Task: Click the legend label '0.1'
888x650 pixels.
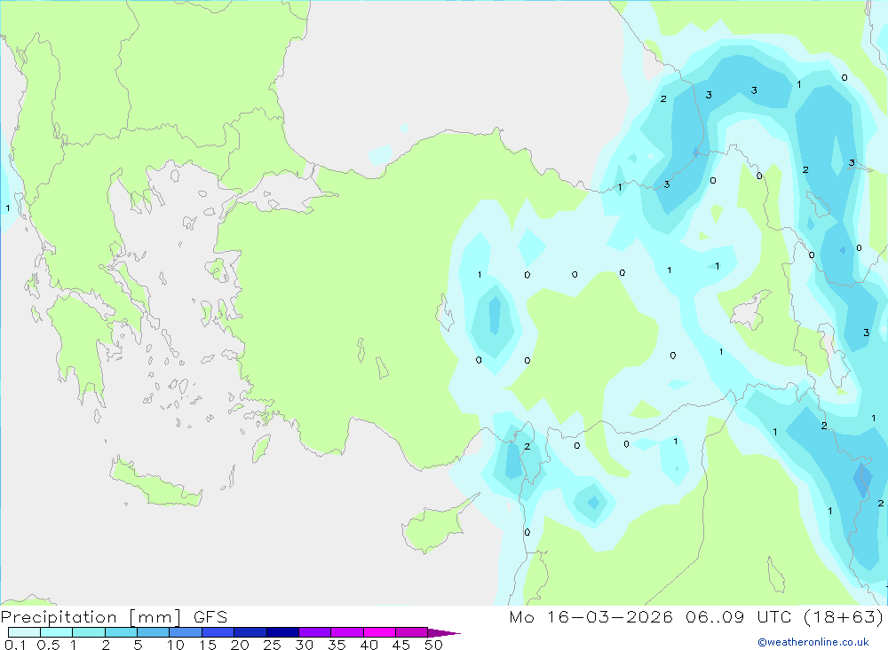Action: [x=15, y=645]
